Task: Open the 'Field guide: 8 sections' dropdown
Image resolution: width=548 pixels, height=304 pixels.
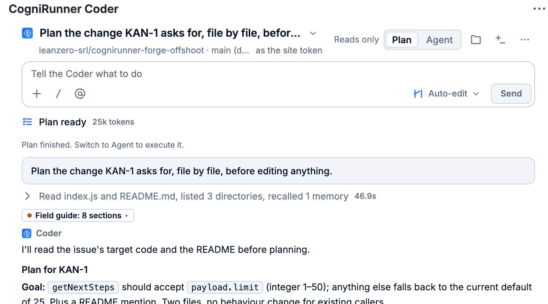Action: 78,215
